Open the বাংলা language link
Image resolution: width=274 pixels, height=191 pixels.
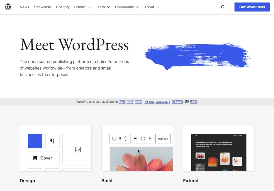130,101
